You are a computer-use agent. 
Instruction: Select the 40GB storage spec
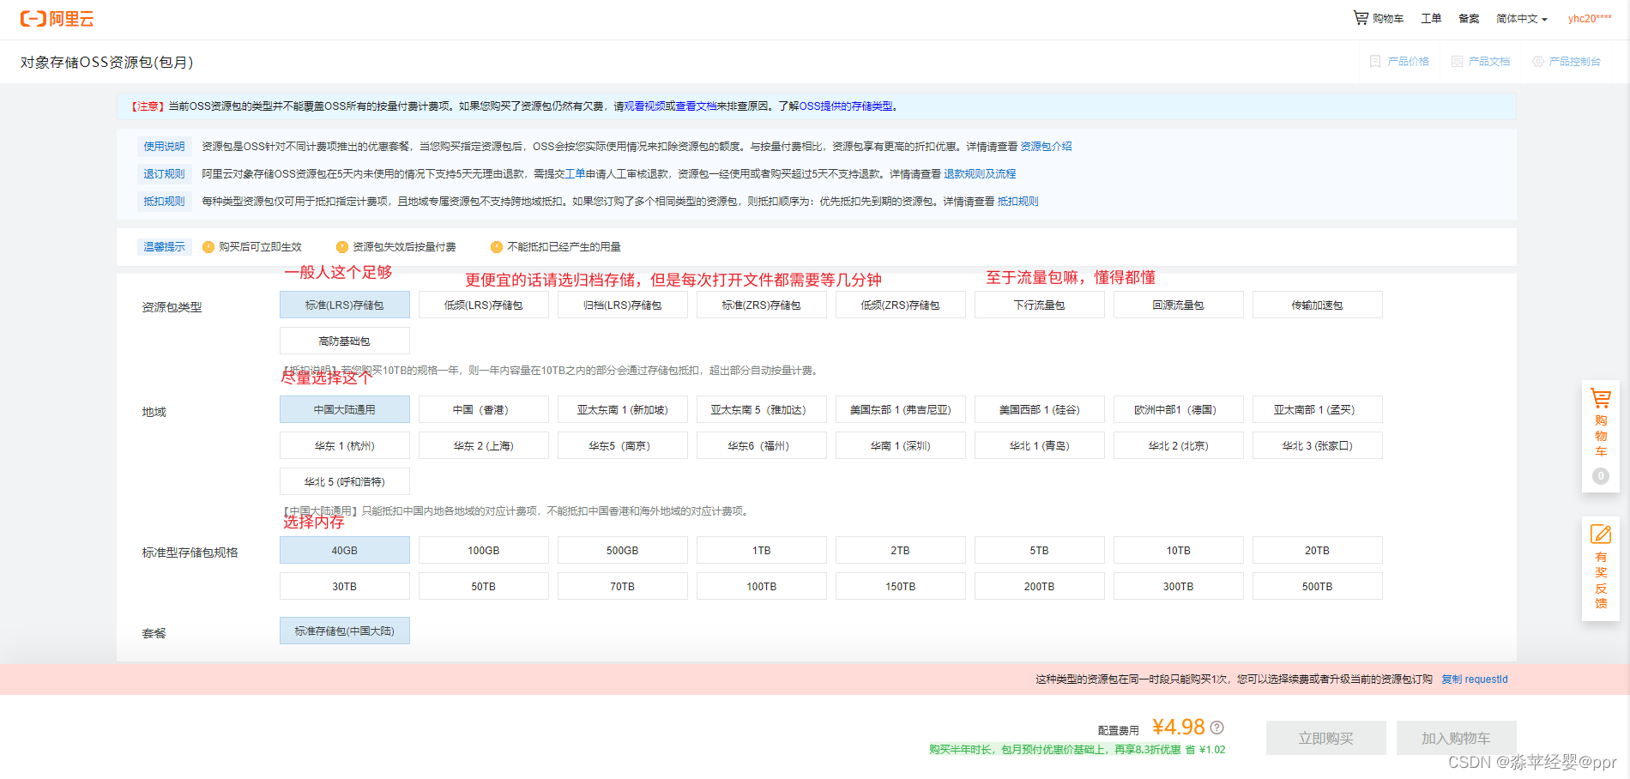coord(345,550)
